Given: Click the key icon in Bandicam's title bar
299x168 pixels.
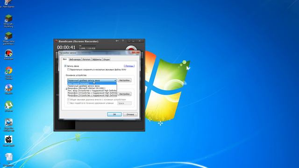Looking at the screenshot, I should coord(117,41).
